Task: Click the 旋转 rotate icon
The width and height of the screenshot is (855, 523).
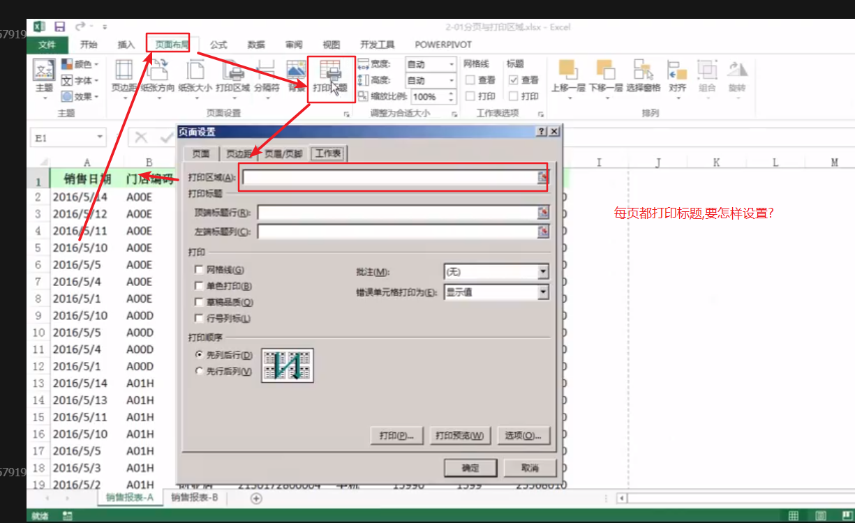Action: tap(737, 70)
